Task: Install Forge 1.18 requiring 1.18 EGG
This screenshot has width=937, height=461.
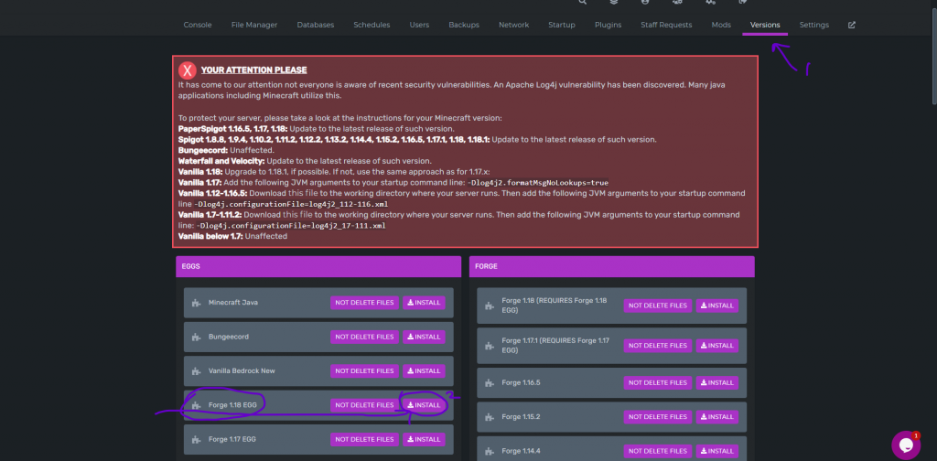Action: [x=717, y=306]
